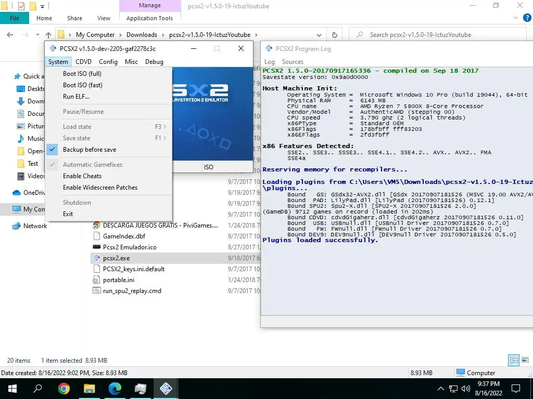This screenshot has height=399, width=533.
Task: Select Run ELF... menu entry
Action: point(109,97)
